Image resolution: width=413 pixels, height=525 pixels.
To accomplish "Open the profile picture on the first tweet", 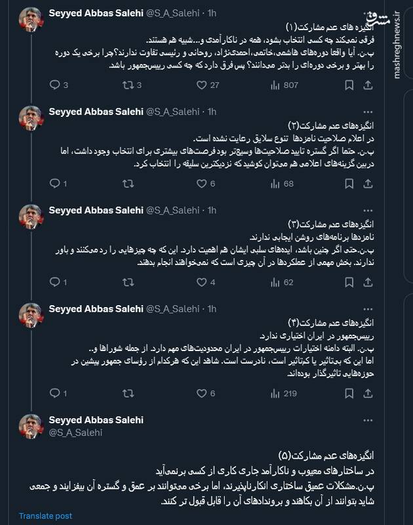I will point(32,22).
